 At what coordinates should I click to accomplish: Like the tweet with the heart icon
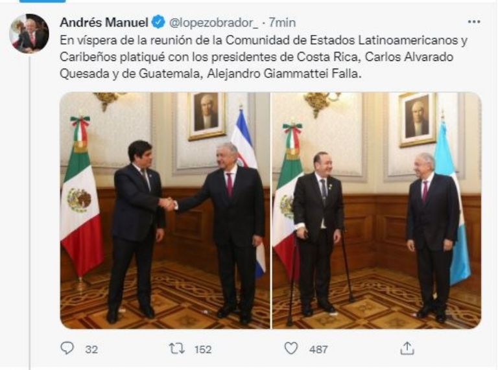[x=290, y=349]
